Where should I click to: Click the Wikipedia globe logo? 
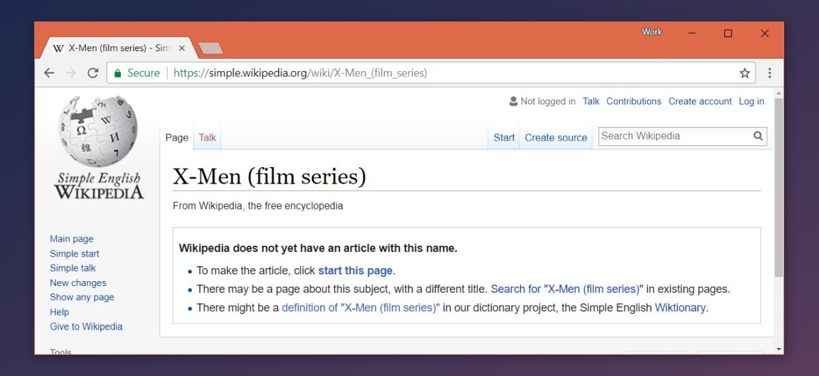coord(98,131)
